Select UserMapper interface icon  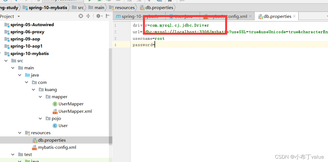tap(55, 104)
